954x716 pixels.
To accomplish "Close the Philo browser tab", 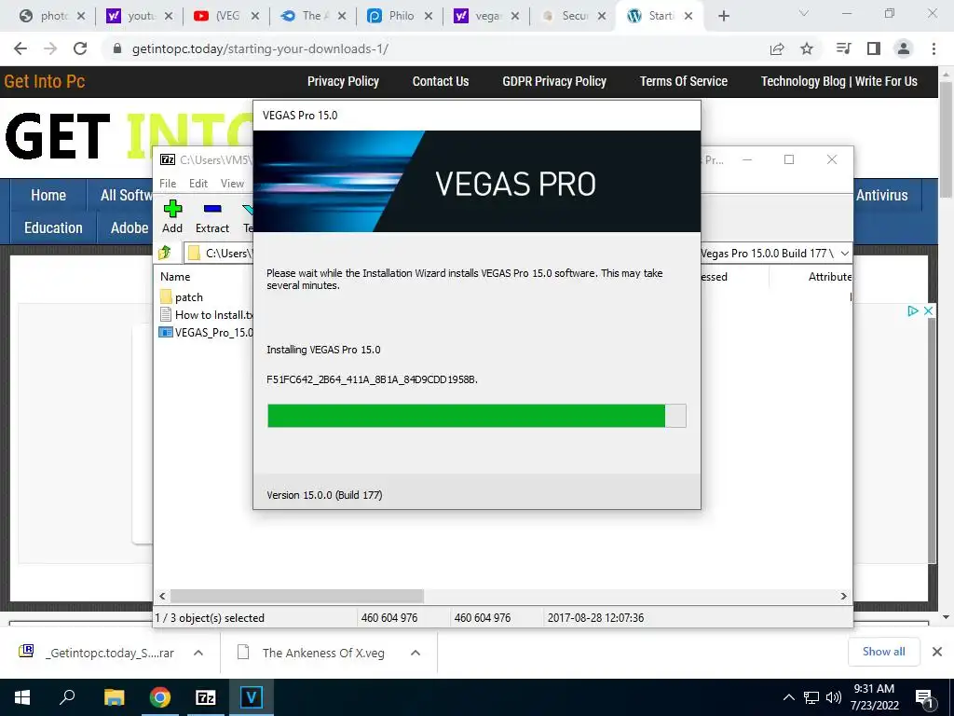I will coord(429,17).
